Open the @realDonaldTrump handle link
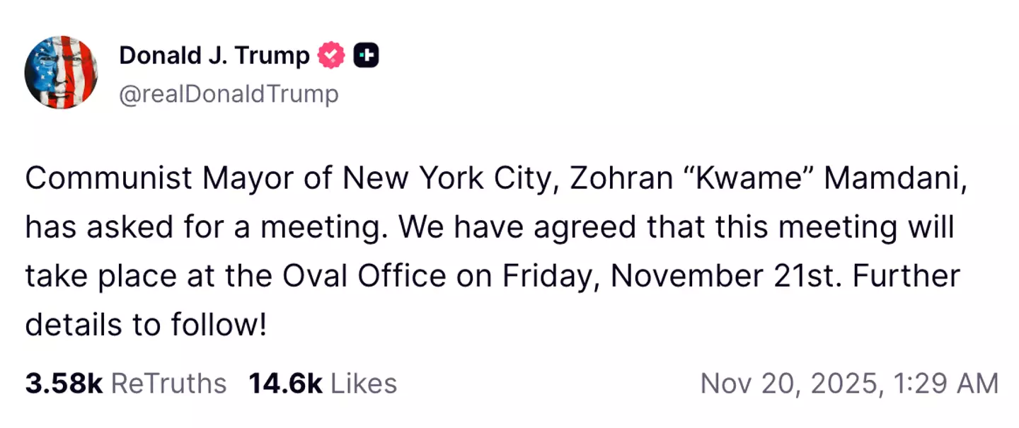 pyautogui.click(x=229, y=94)
